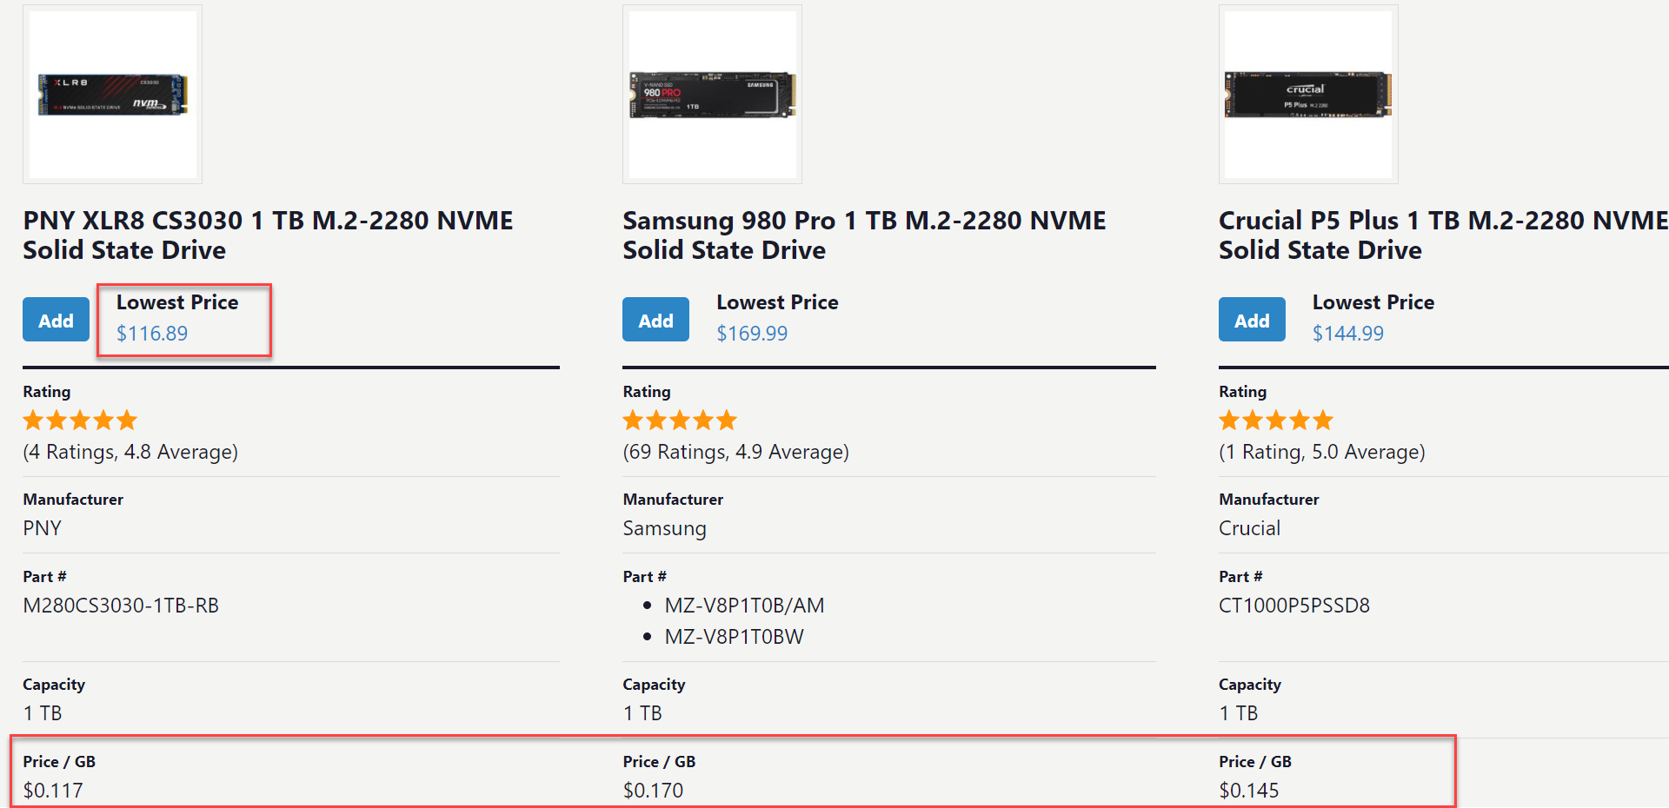Click the Capacity label in the Samsung column
Viewport: 1669px width, 808px height.
(654, 685)
